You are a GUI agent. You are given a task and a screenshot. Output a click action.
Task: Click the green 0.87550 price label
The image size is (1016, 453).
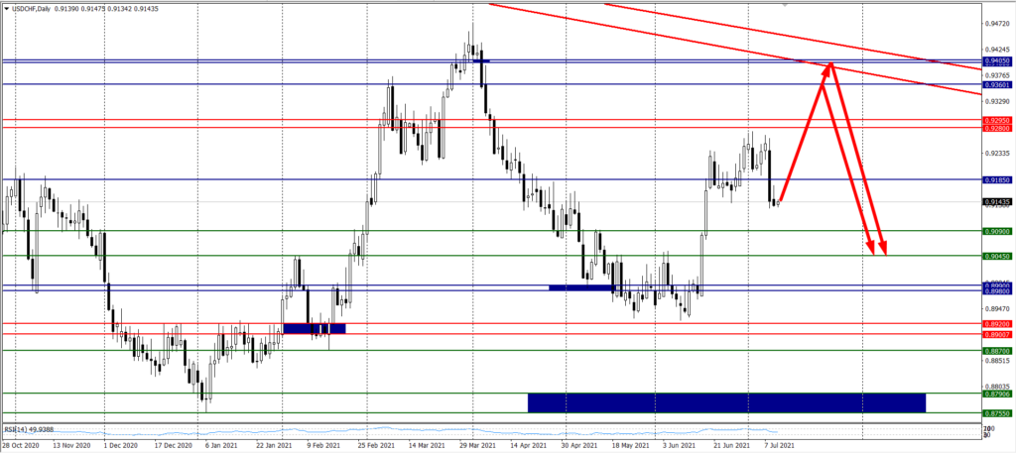[x=997, y=412]
